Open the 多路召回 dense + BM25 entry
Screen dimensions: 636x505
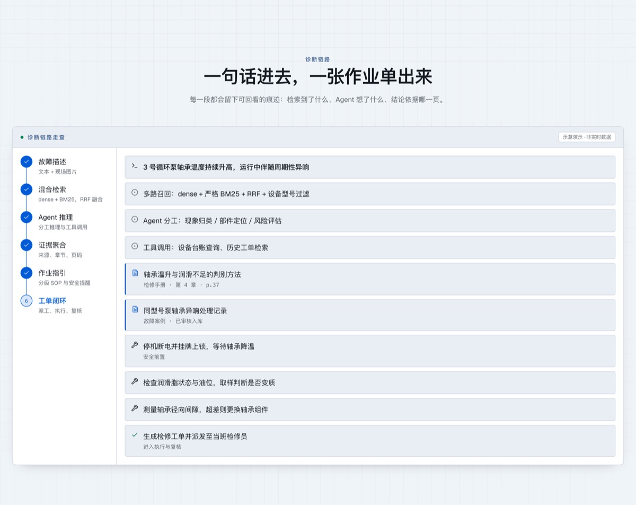tap(370, 194)
